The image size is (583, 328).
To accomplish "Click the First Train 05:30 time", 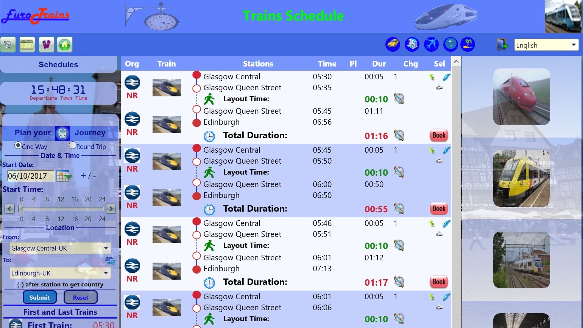I will pos(104,325).
